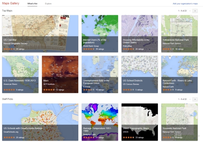
Task: Click SETI Institute publisher name
Action: pyautogui.click(x=49, y=84)
